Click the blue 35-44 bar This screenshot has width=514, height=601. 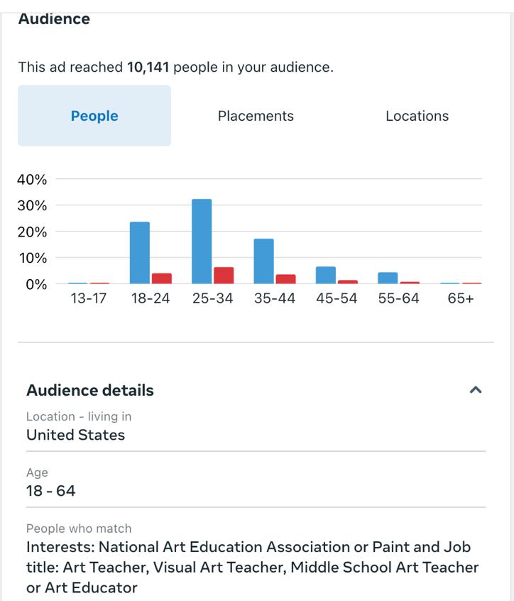(264, 261)
